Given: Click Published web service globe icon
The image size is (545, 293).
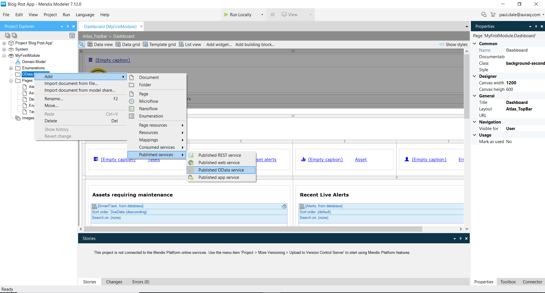Looking at the screenshot, I should (191, 163).
